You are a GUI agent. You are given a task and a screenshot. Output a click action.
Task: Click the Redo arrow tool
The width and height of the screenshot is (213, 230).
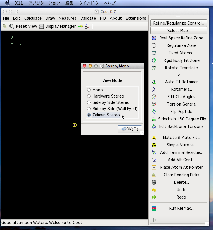tap(179, 197)
